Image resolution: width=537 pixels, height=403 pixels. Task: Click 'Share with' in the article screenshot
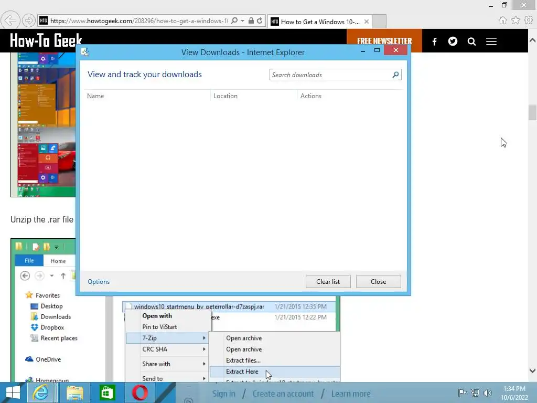(156, 364)
